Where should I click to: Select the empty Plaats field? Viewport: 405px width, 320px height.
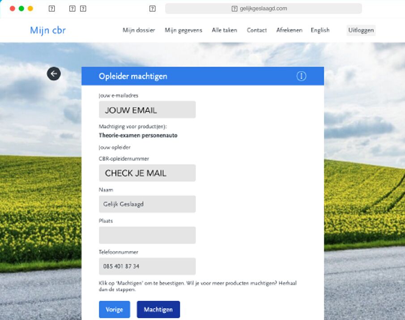(x=147, y=235)
